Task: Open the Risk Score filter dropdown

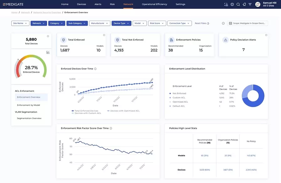Action: (x=157, y=23)
